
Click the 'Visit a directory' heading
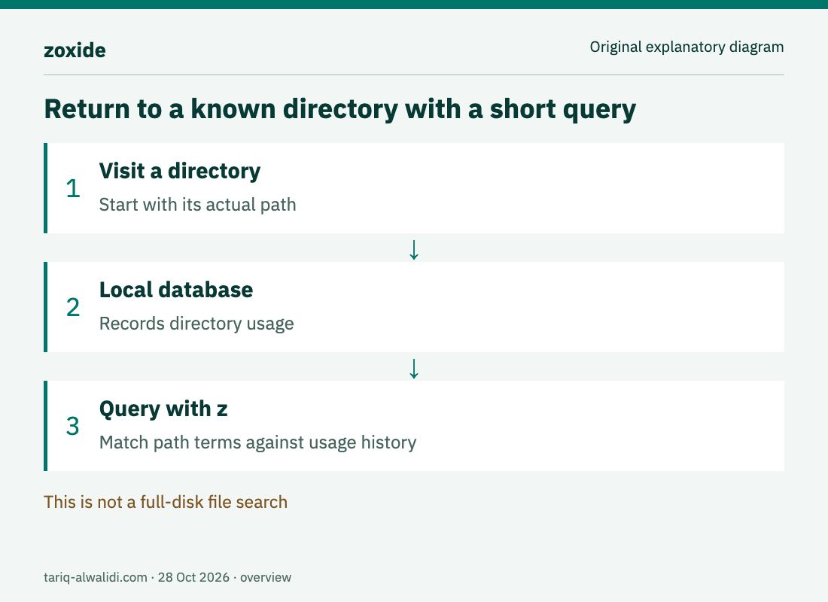(x=180, y=171)
